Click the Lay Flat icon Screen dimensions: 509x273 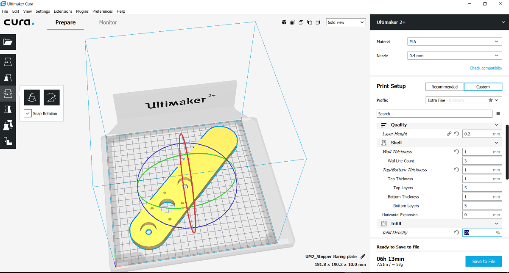tap(52, 97)
